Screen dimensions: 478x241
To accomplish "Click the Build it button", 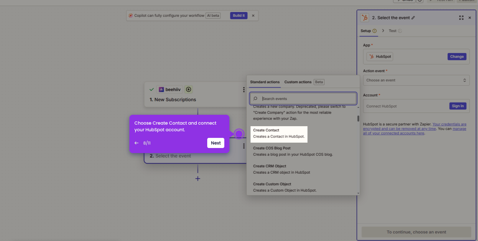I will click(x=239, y=15).
